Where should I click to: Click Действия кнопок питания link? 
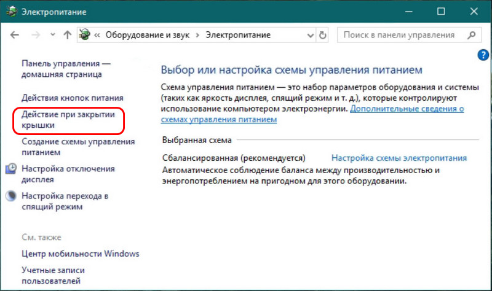pos(72,98)
